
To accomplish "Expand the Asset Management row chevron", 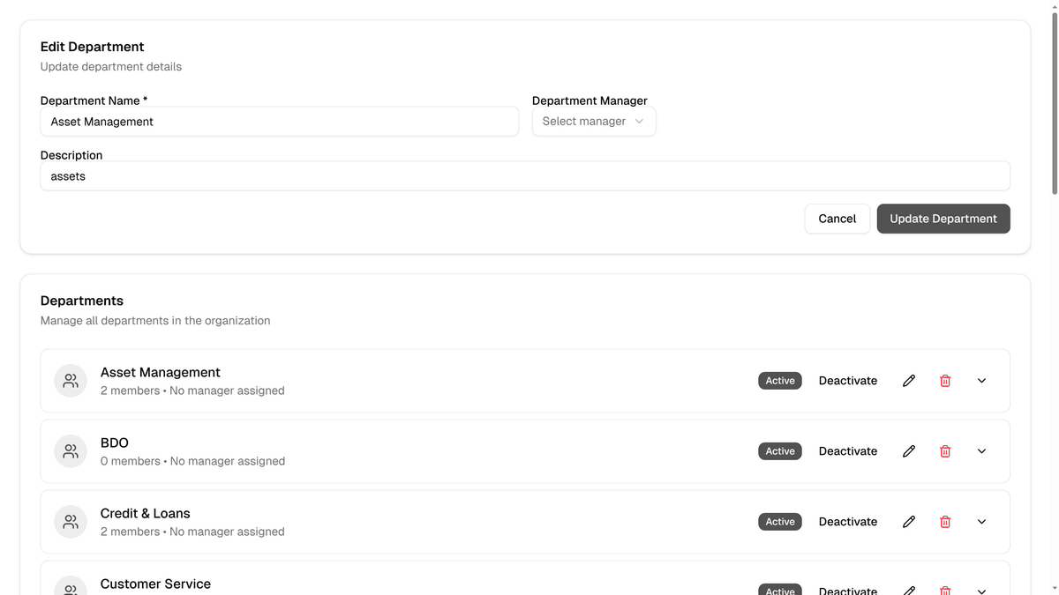I will [981, 381].
